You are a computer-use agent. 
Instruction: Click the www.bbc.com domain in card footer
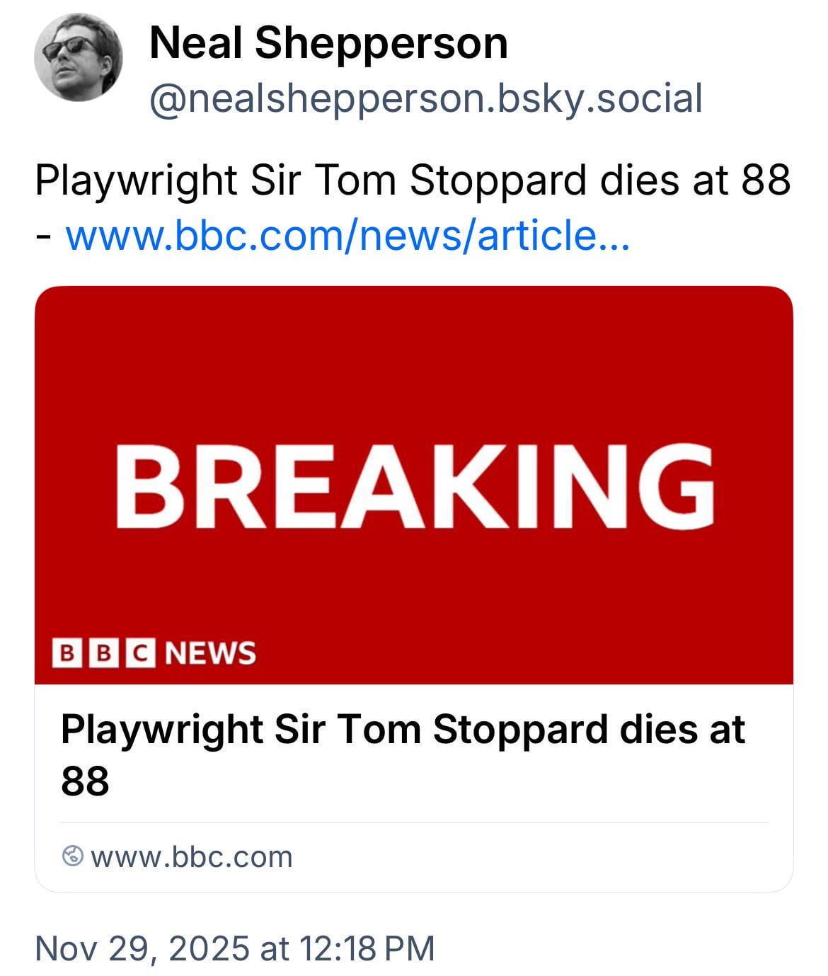coord(191,856)
